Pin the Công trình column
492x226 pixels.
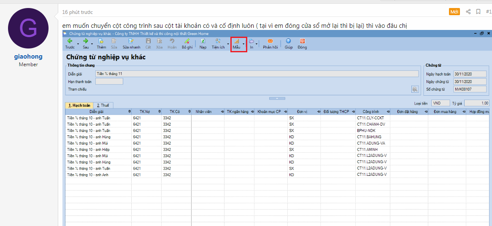[388, 112]
